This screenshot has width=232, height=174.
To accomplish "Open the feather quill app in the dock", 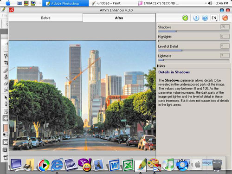I will click(141, 165).
